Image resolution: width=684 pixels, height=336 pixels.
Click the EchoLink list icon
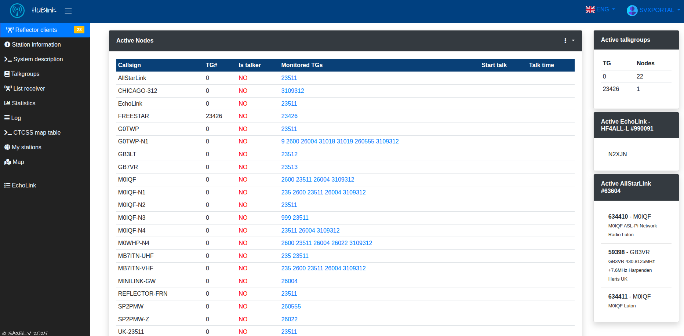coord(7,185)
